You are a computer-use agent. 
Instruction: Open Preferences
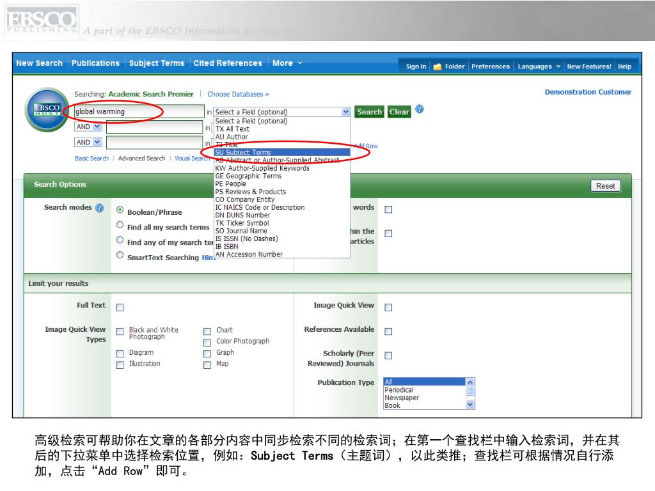pyautogui.click(x=491, y=66)
